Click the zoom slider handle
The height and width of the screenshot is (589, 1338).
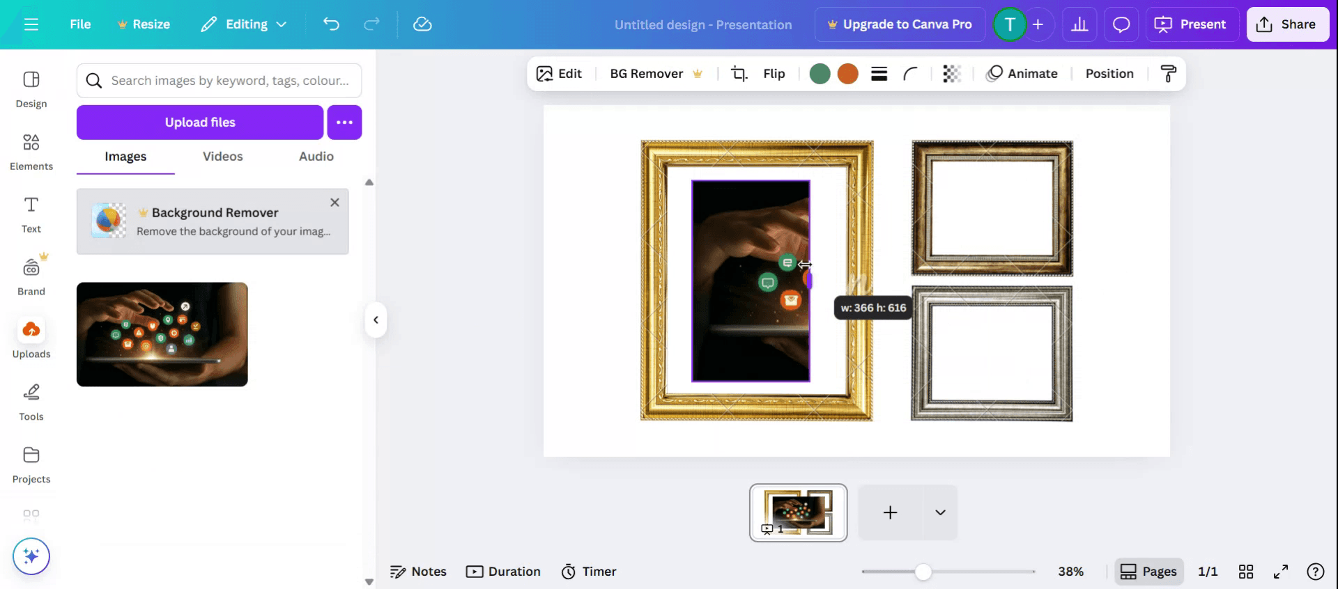click(923, 572)
